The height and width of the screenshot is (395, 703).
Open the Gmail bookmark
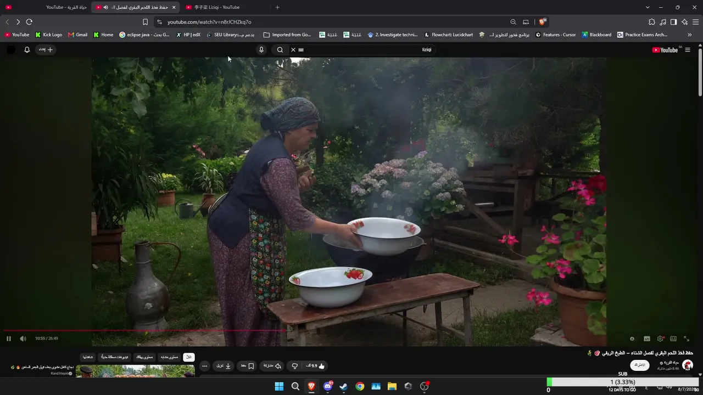tap(77, 35)
